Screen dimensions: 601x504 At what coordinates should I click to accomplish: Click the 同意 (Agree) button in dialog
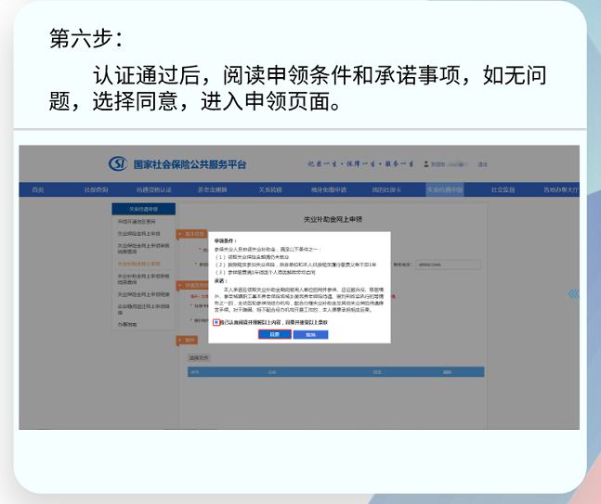[x=274, y=335]
